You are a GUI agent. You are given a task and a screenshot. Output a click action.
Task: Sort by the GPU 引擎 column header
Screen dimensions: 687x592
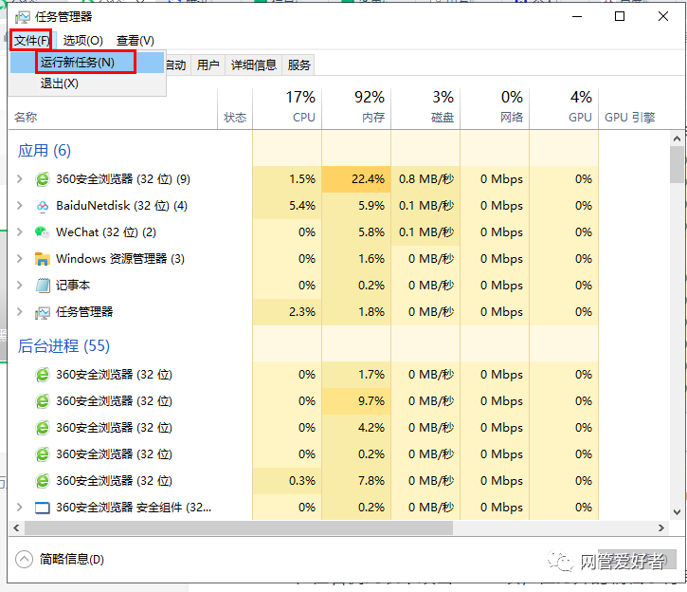coord(629,117)
